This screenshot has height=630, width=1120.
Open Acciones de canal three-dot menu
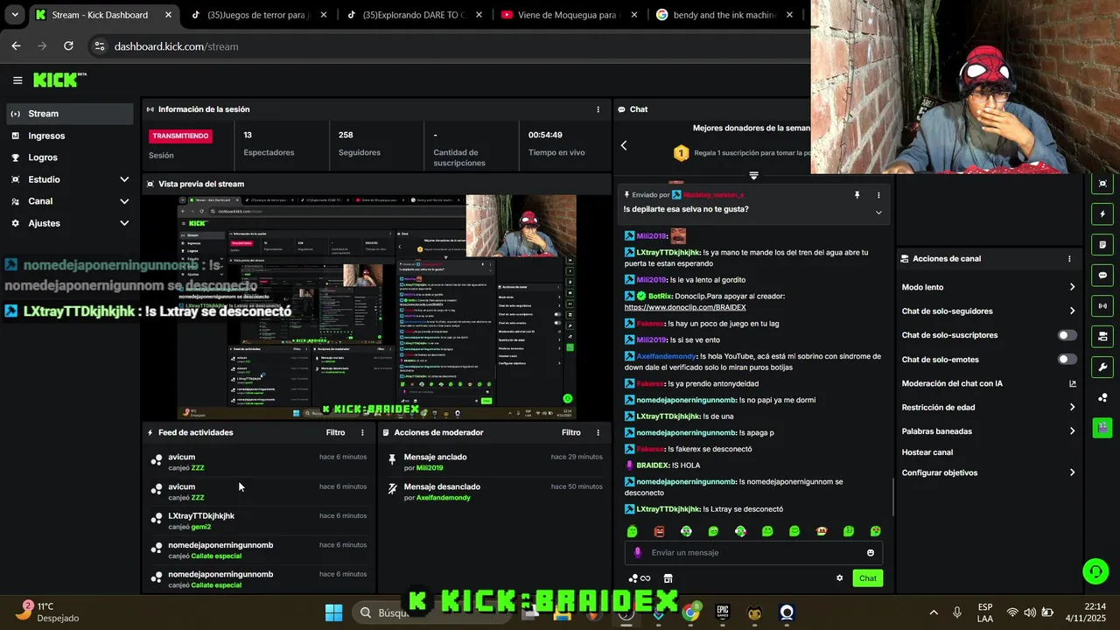click(1069, 259)
